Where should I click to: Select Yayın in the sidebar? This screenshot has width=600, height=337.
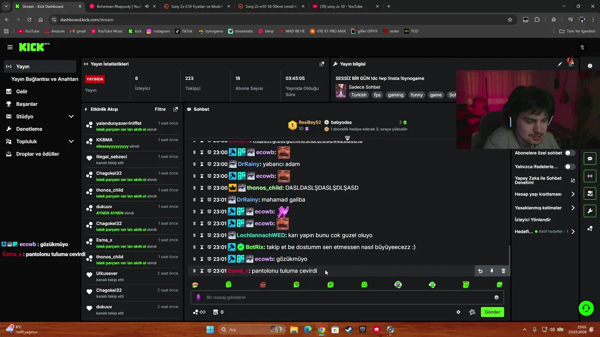tap(40, 66)
